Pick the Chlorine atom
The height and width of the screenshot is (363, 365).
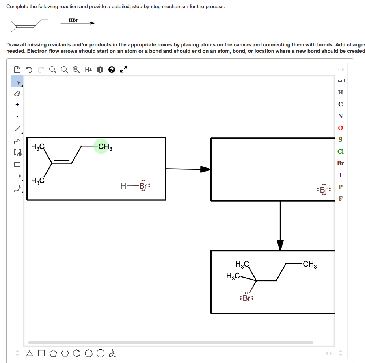tap(341, 152)
